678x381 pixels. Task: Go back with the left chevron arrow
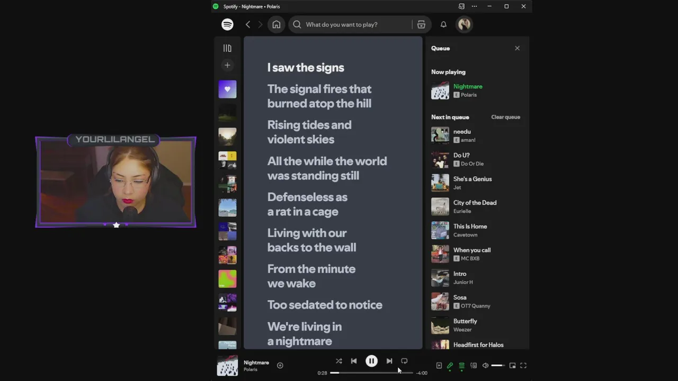click(x=247, y=24)
